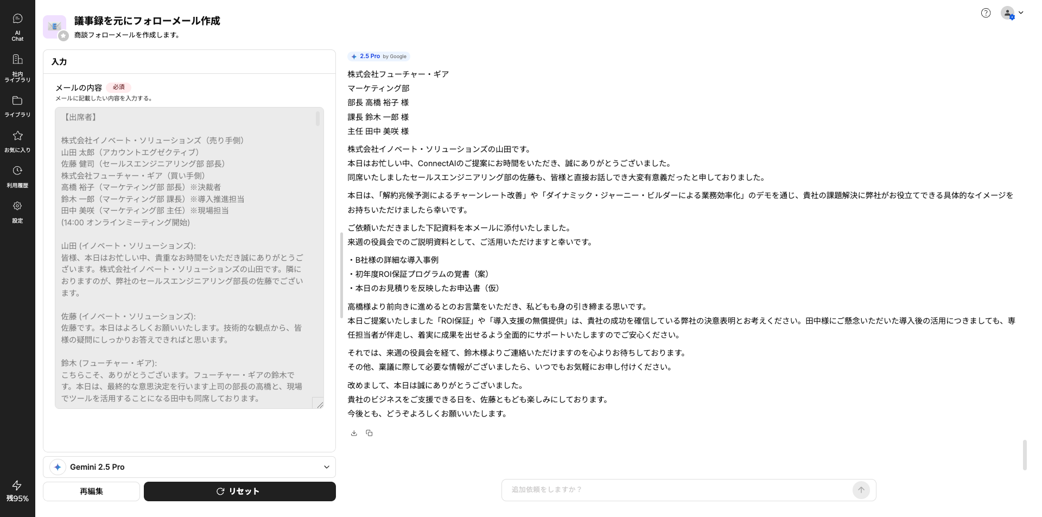Viewport: 1042px width, 517px height.
Task: Open the 社内ライブラリ sidebar icon
Action: tap(17, 67)
